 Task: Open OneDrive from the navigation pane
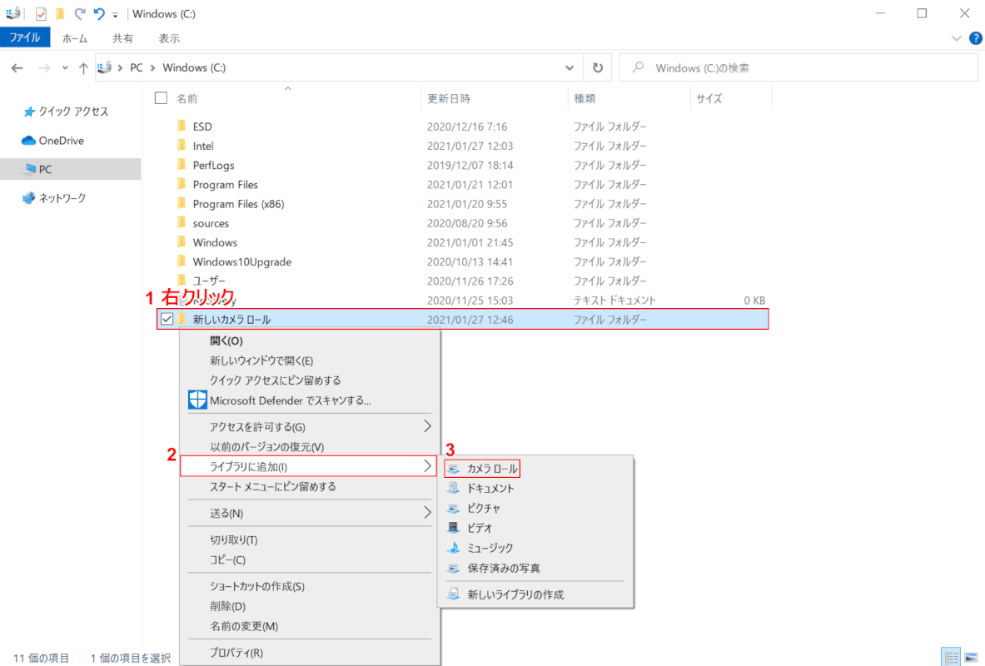point(61,141)
